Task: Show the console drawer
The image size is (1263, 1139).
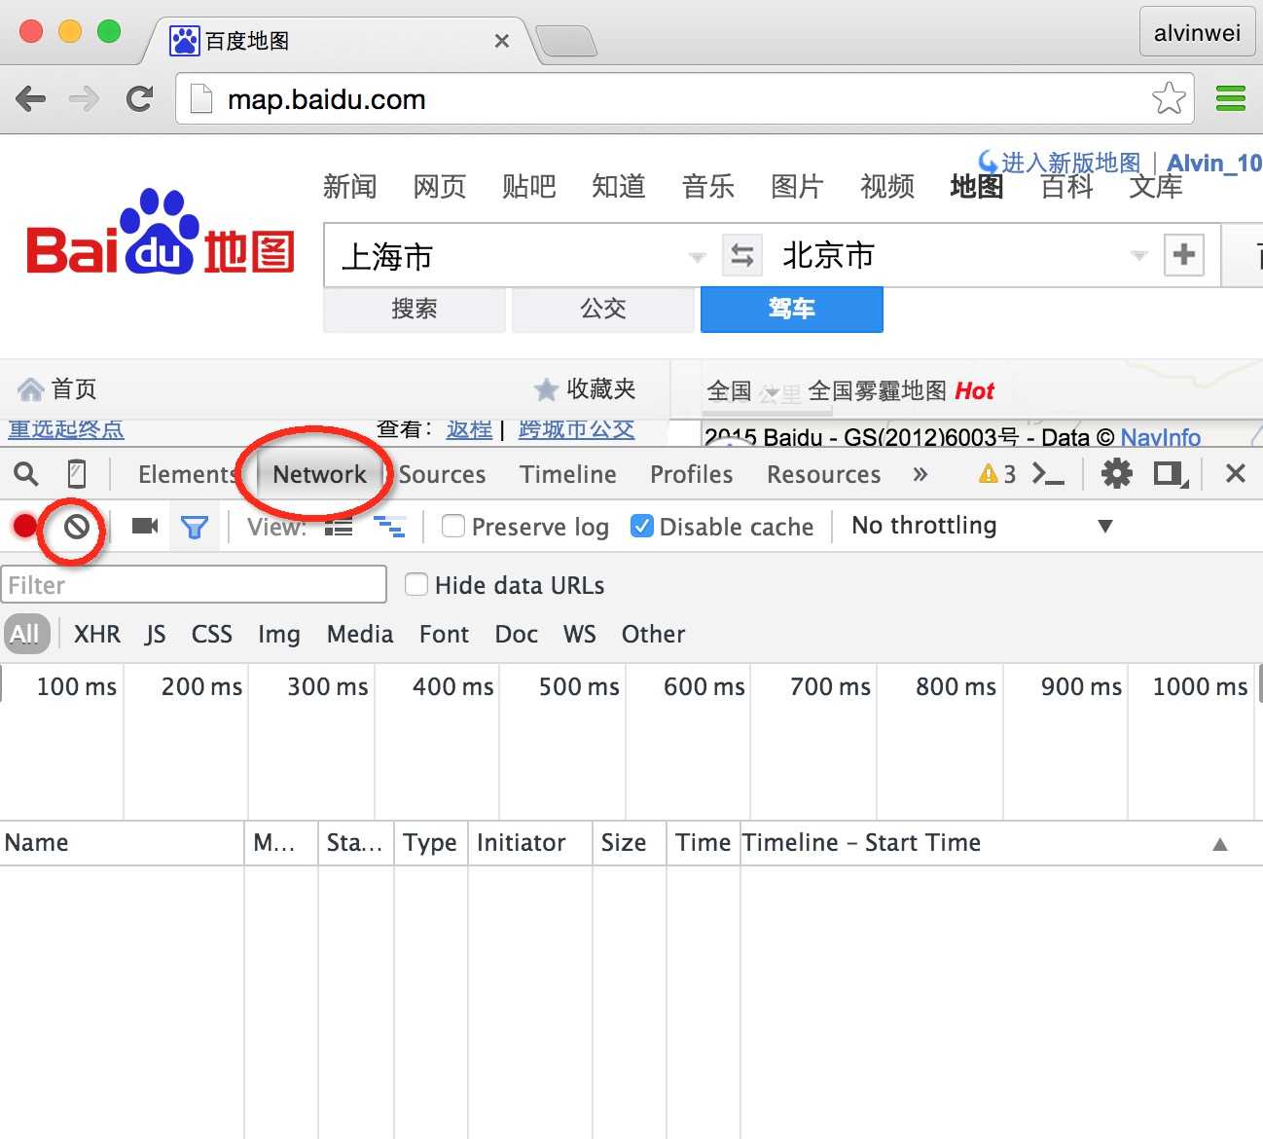Action: coord(1048,474)
